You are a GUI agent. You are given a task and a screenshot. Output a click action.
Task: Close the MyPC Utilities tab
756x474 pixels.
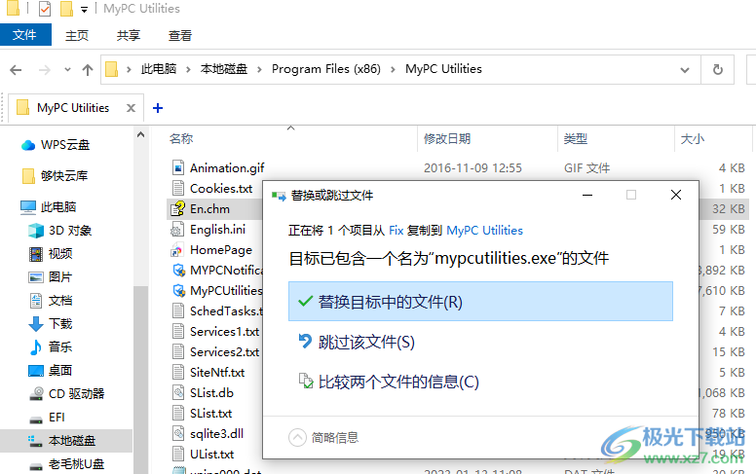point(131,108)
